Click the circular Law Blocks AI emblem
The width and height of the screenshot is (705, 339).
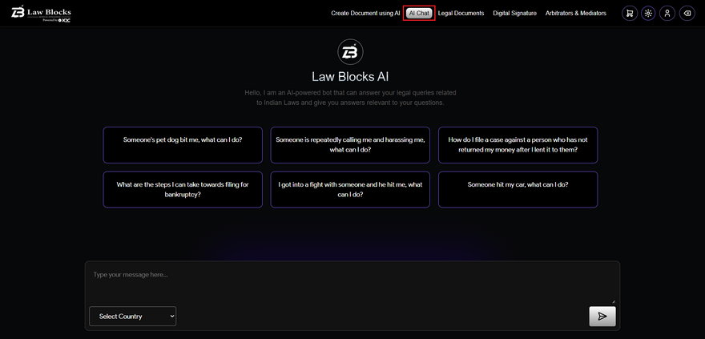tap(350, 52)
